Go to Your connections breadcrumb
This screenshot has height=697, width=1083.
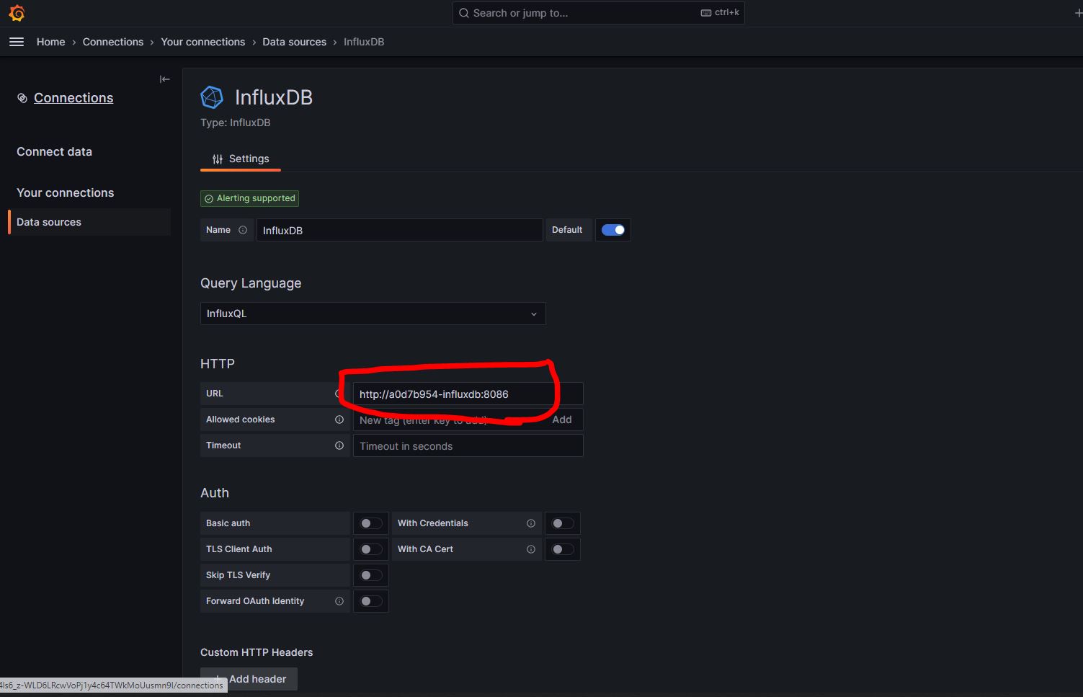click(203, 42)
